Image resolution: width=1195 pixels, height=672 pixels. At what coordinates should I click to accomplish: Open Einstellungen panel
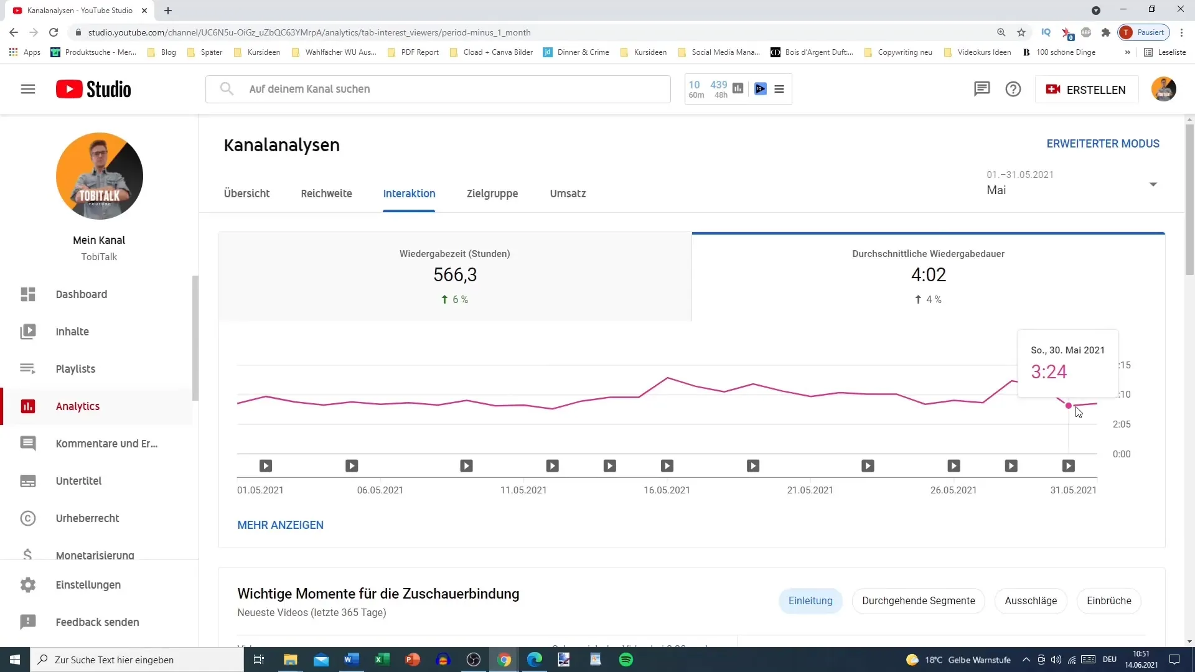(x=88, y=584)
